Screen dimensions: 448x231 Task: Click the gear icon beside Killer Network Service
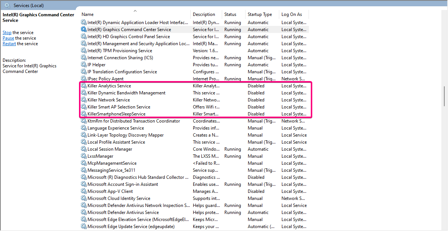84,100
